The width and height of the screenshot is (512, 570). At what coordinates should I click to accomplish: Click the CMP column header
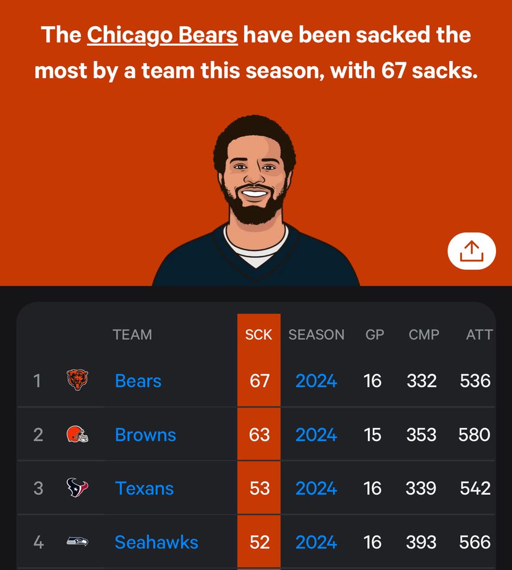422,335
